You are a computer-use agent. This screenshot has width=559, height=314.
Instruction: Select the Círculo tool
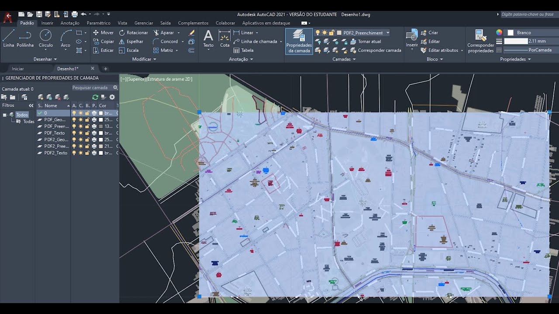(45, 39)
